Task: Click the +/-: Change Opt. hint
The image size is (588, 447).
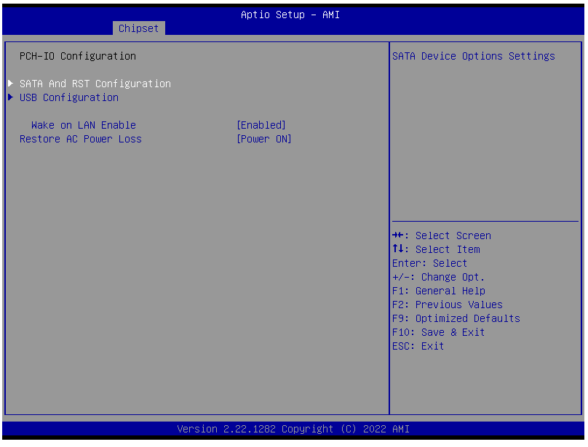Action: [438, 277]
